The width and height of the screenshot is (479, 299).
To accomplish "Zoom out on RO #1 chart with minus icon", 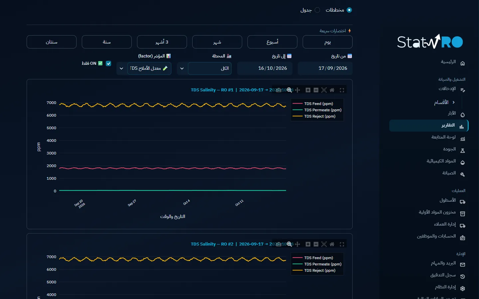I will pos(316,90).
